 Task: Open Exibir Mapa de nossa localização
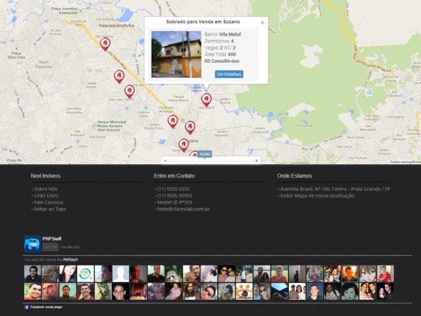(x=317, y=195)
